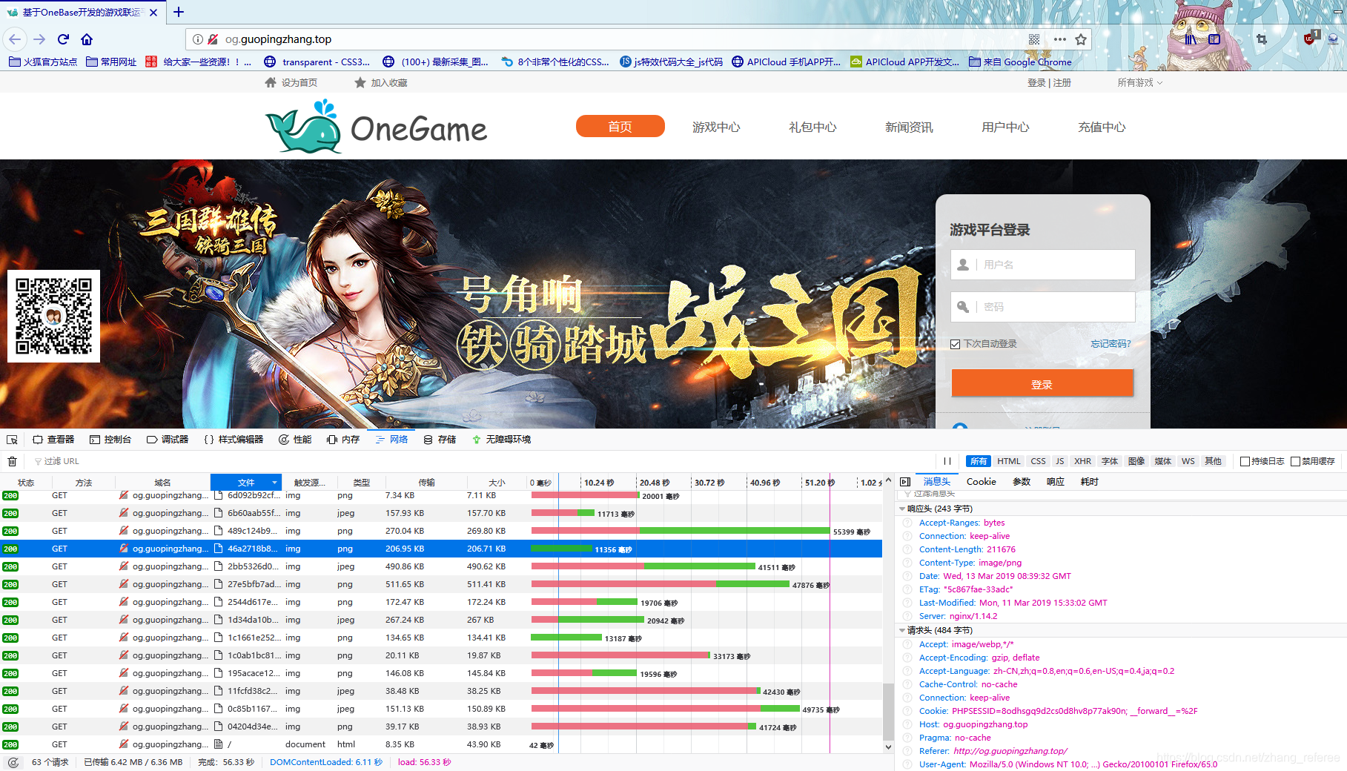Toggle the JS network filter

click(1060, 461)
